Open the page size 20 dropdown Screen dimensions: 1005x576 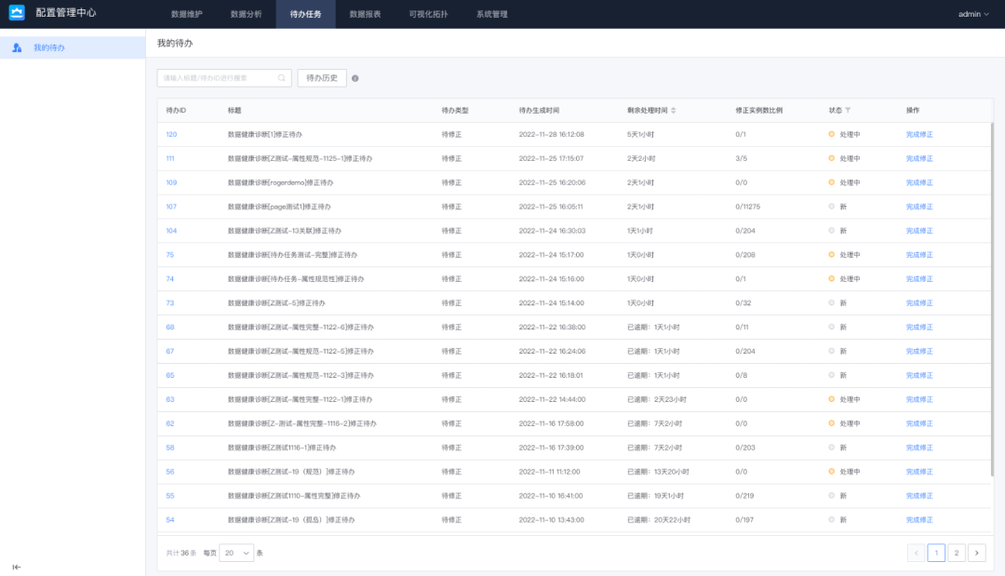[236, 553]
